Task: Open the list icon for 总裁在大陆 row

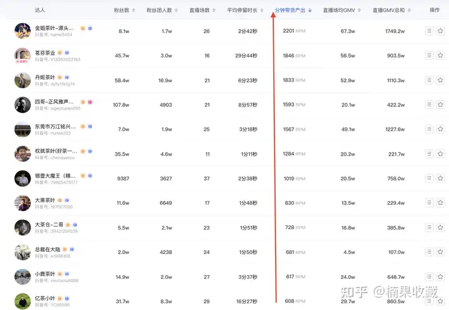Action: [x=428, y=251]
